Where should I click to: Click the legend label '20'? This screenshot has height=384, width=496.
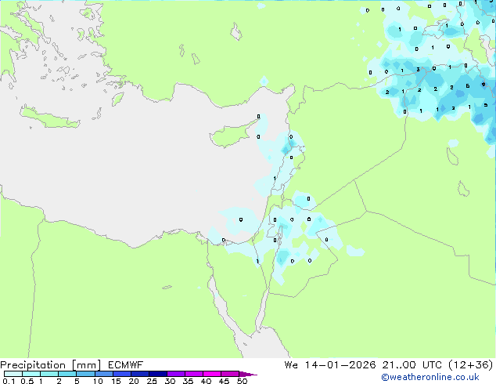134,381
